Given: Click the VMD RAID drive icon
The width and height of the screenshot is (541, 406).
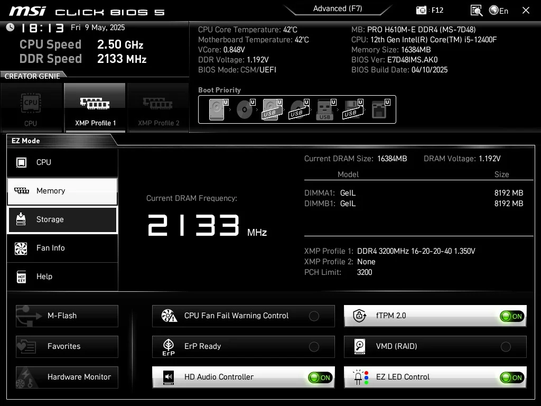Looking at the screenshot, I should click(x=359, y=347).
